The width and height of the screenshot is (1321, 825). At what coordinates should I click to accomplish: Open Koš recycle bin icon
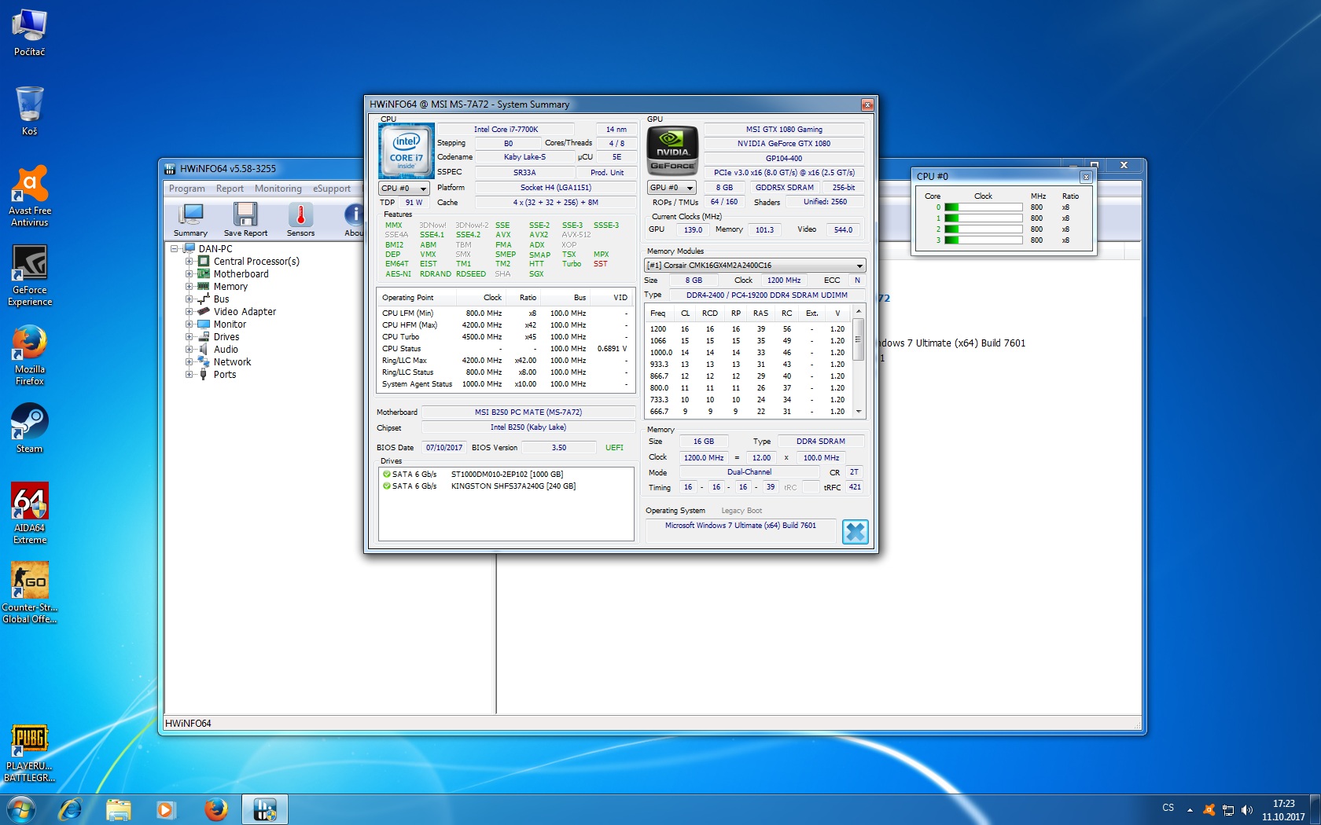pos(30,111)
